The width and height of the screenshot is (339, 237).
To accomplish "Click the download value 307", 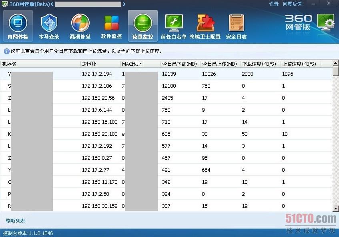I will (166, 206).
